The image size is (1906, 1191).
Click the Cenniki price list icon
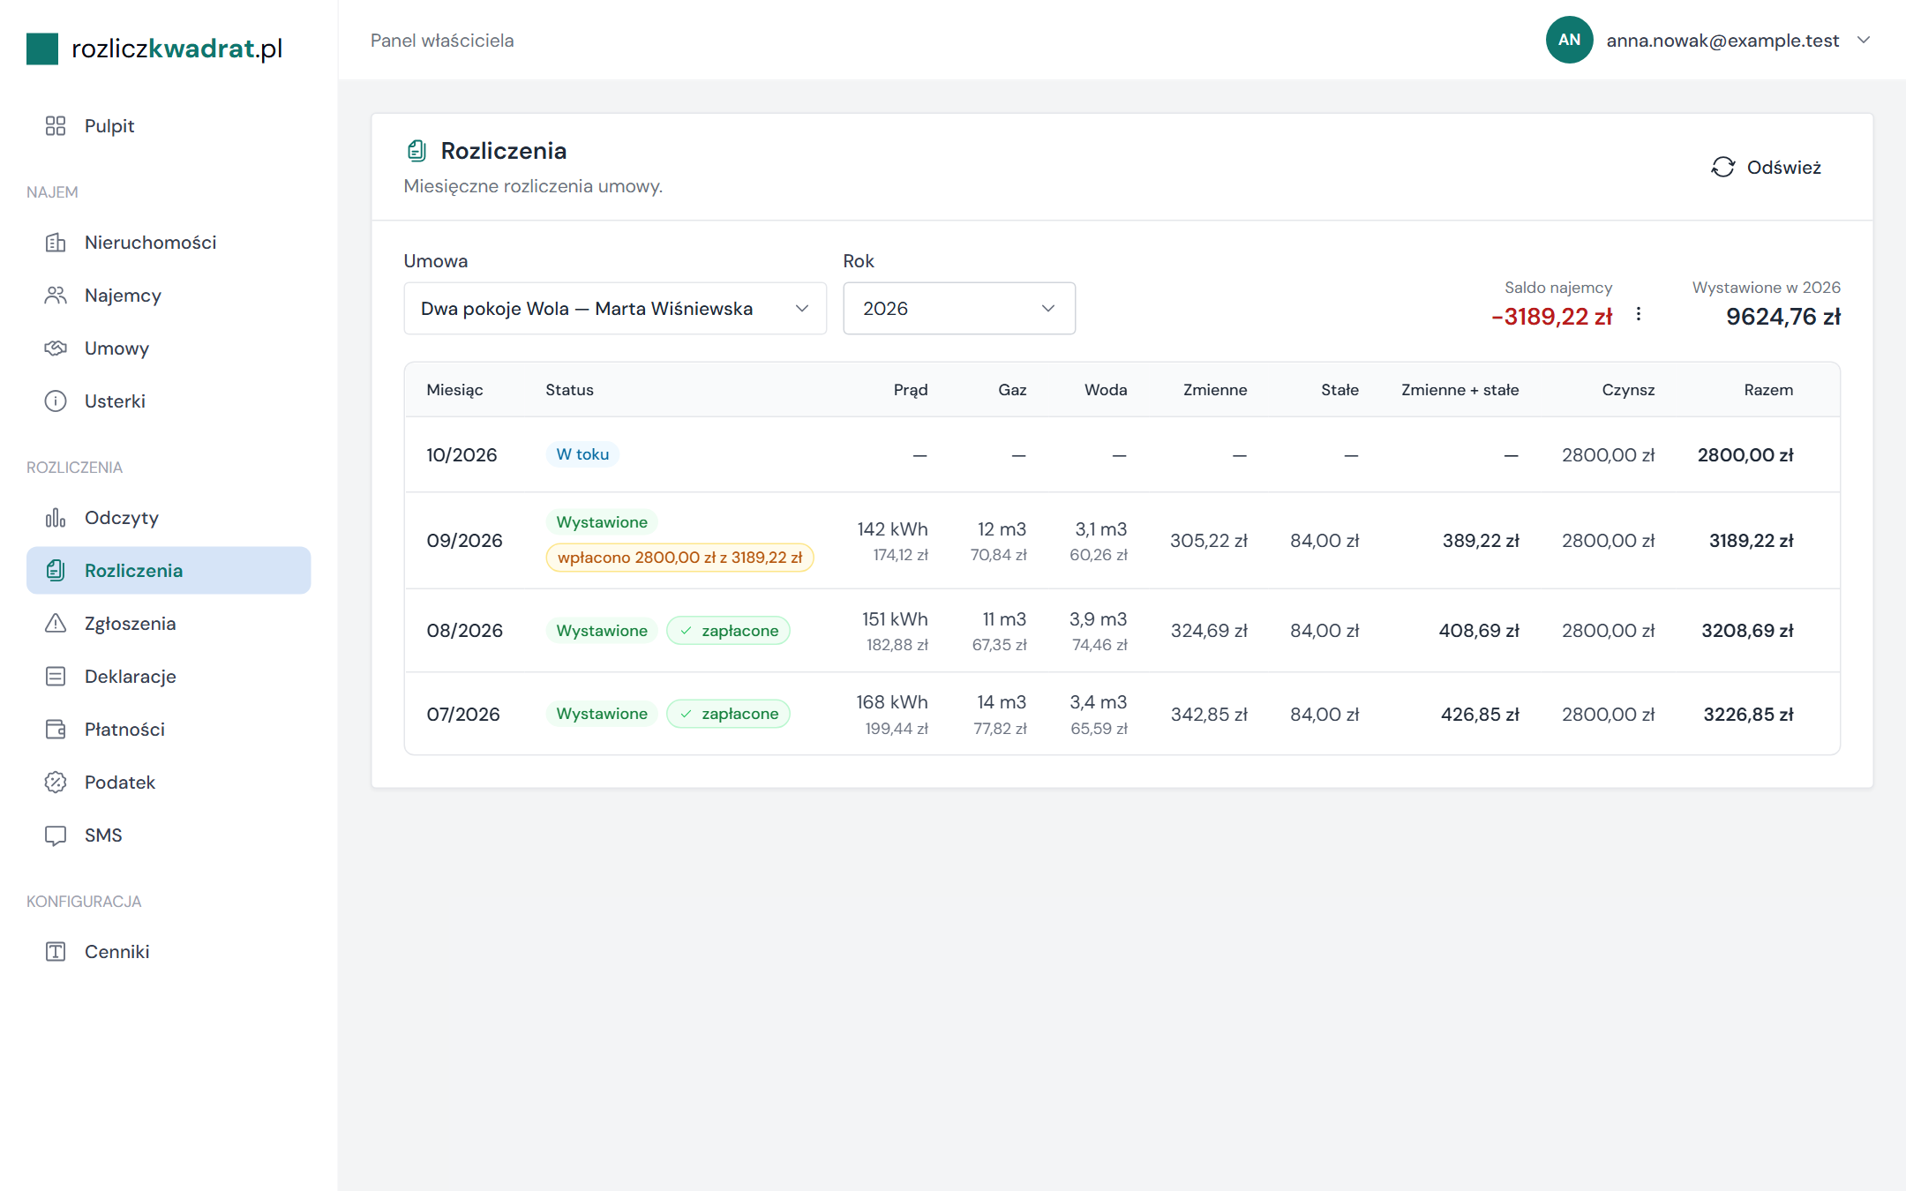coord(56,952)
